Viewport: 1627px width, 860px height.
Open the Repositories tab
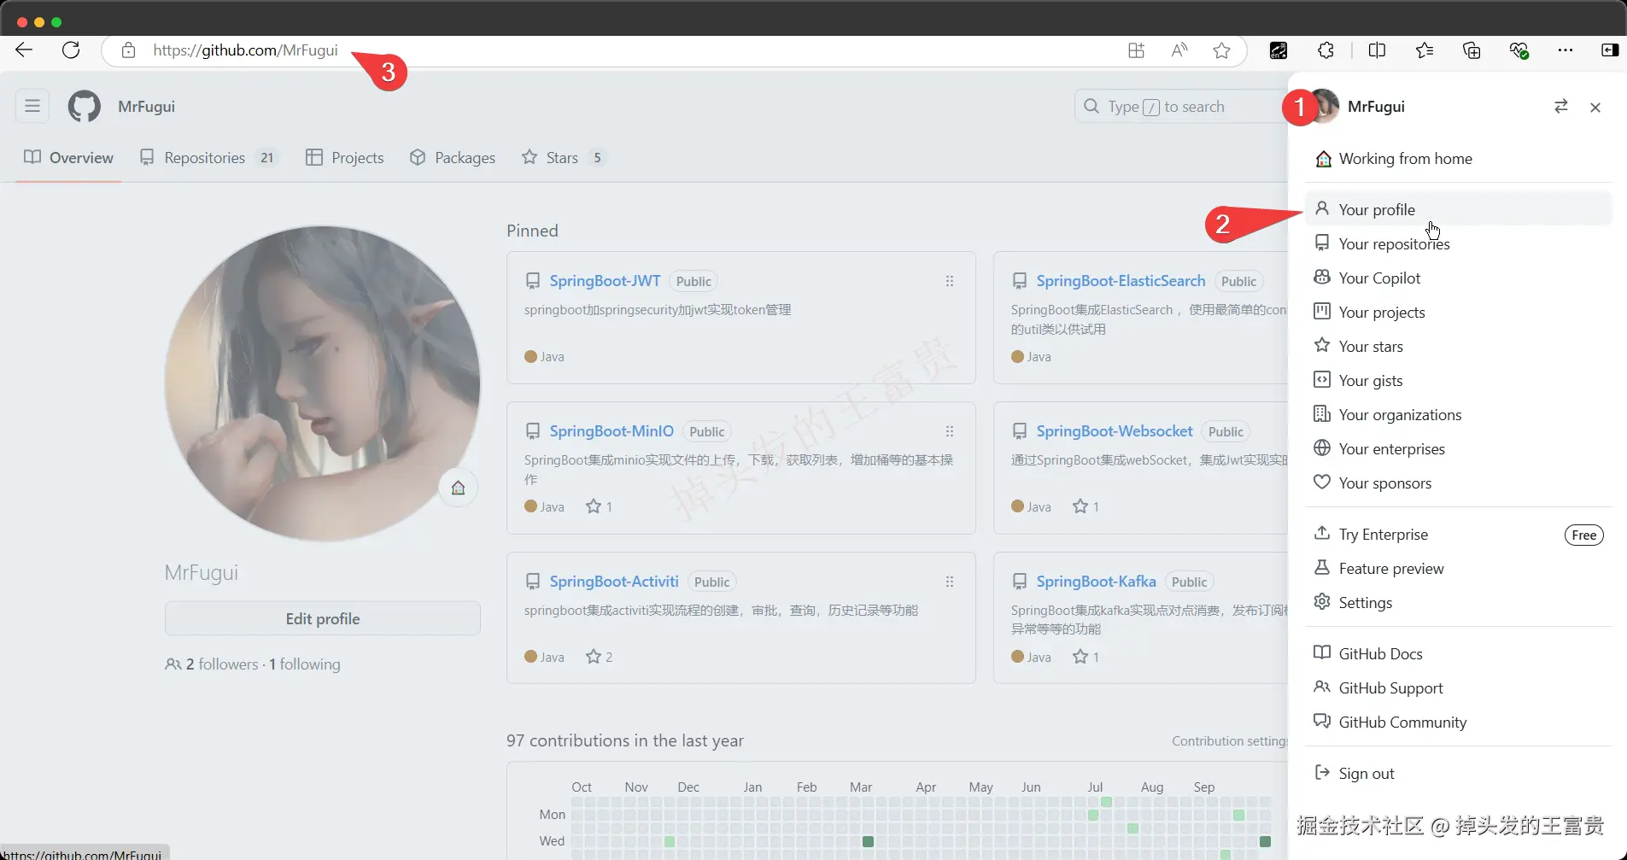(x=209, y=157)
